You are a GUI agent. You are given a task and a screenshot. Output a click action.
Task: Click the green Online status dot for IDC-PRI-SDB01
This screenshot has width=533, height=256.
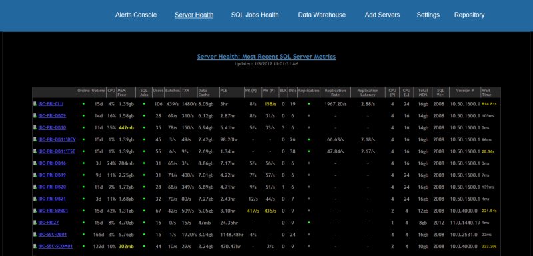tap(83, 211)
